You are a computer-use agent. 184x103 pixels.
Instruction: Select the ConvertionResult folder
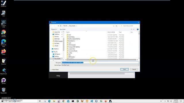(x=73, y=51)
